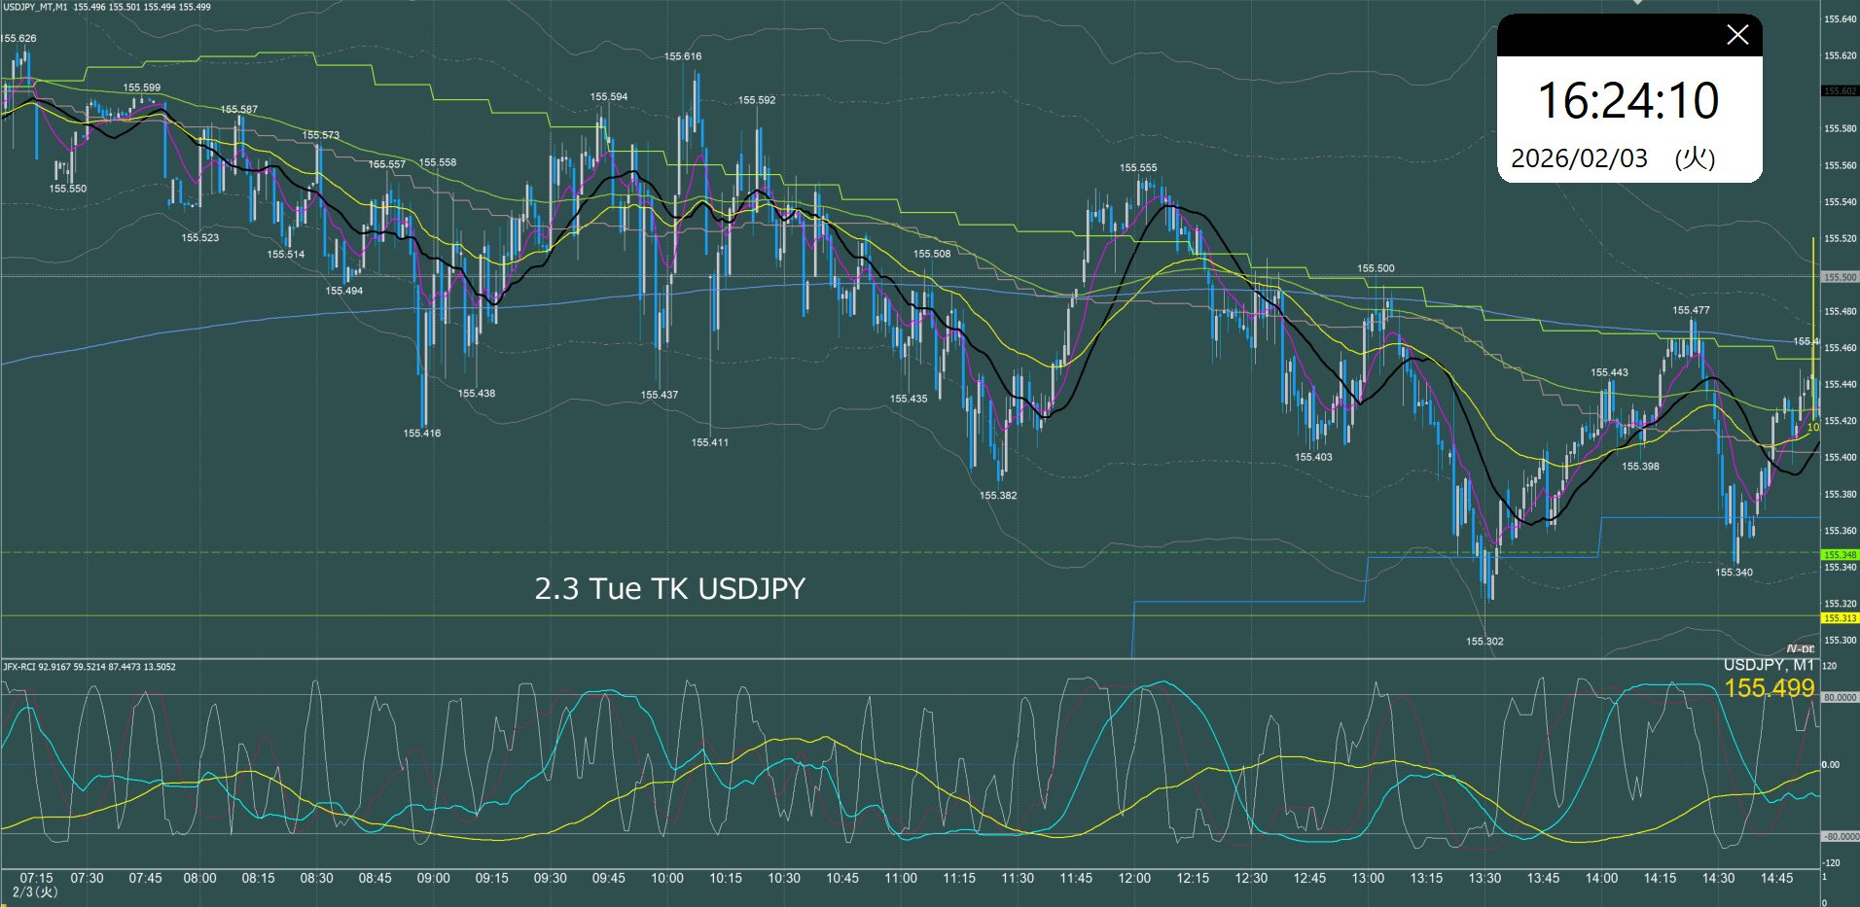Screen dimensions: 1860x907
Task: Click the 155.616 swing high label
Action: click(682, 56)
